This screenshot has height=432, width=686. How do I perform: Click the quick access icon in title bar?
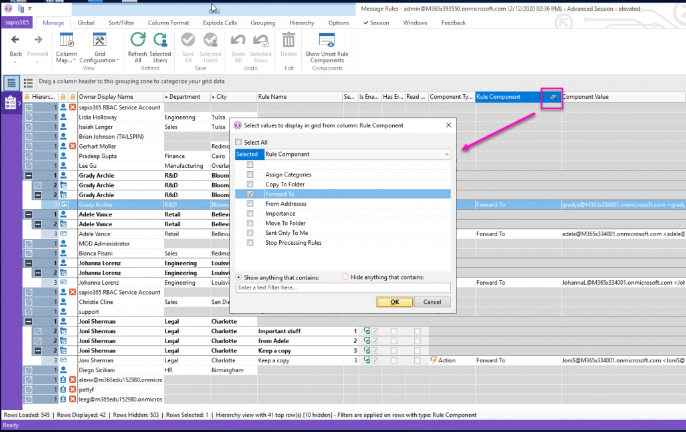(21, 9)
